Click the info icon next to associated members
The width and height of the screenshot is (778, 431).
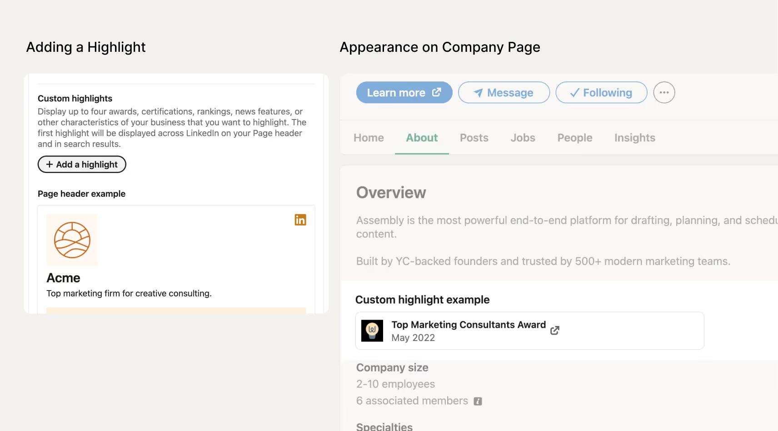point(478,401)
